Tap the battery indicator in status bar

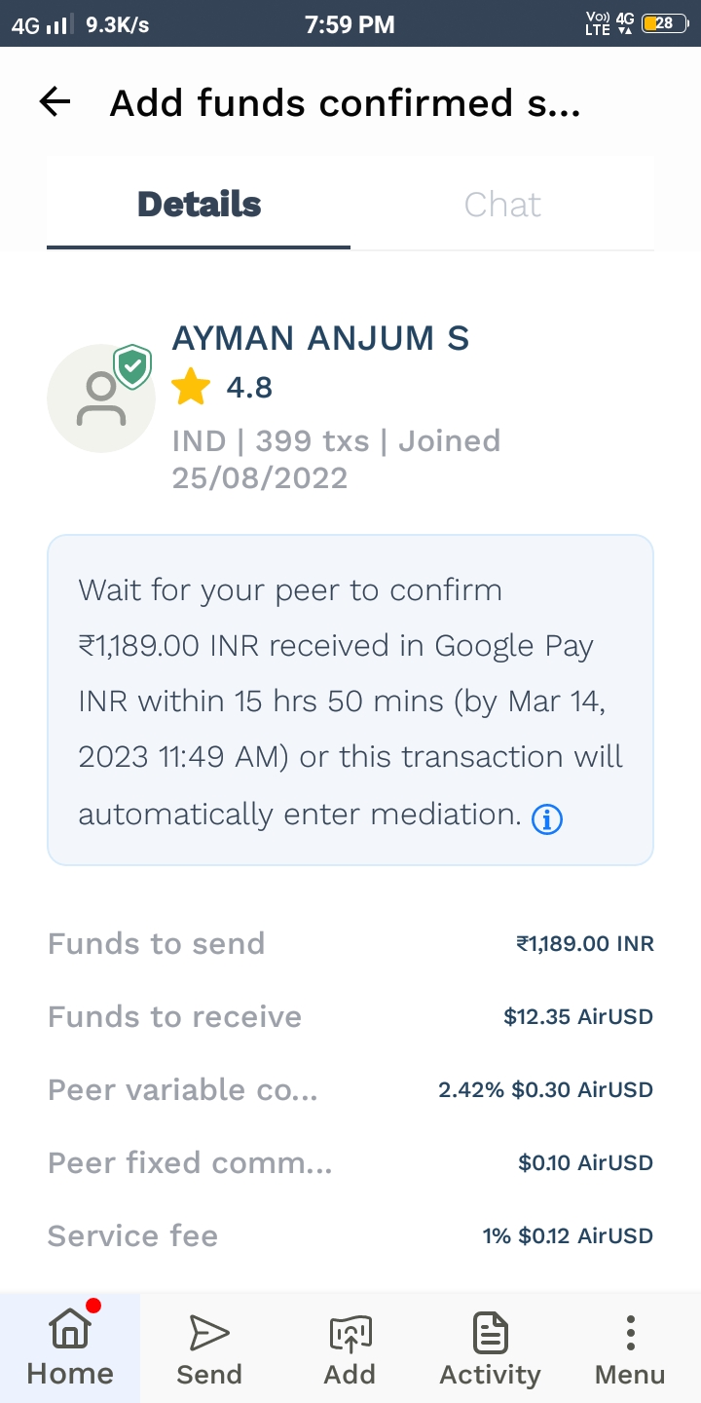(665, 24)
